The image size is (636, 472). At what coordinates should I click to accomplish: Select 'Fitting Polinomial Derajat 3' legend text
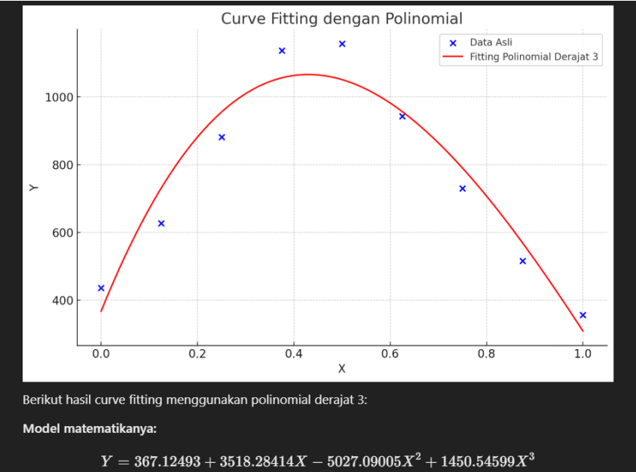534,57
